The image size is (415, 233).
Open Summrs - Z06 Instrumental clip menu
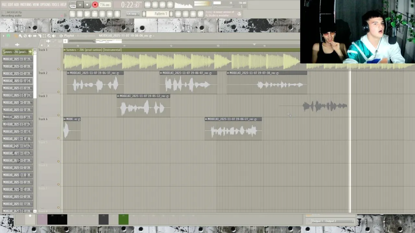click(x=65, y=50)
